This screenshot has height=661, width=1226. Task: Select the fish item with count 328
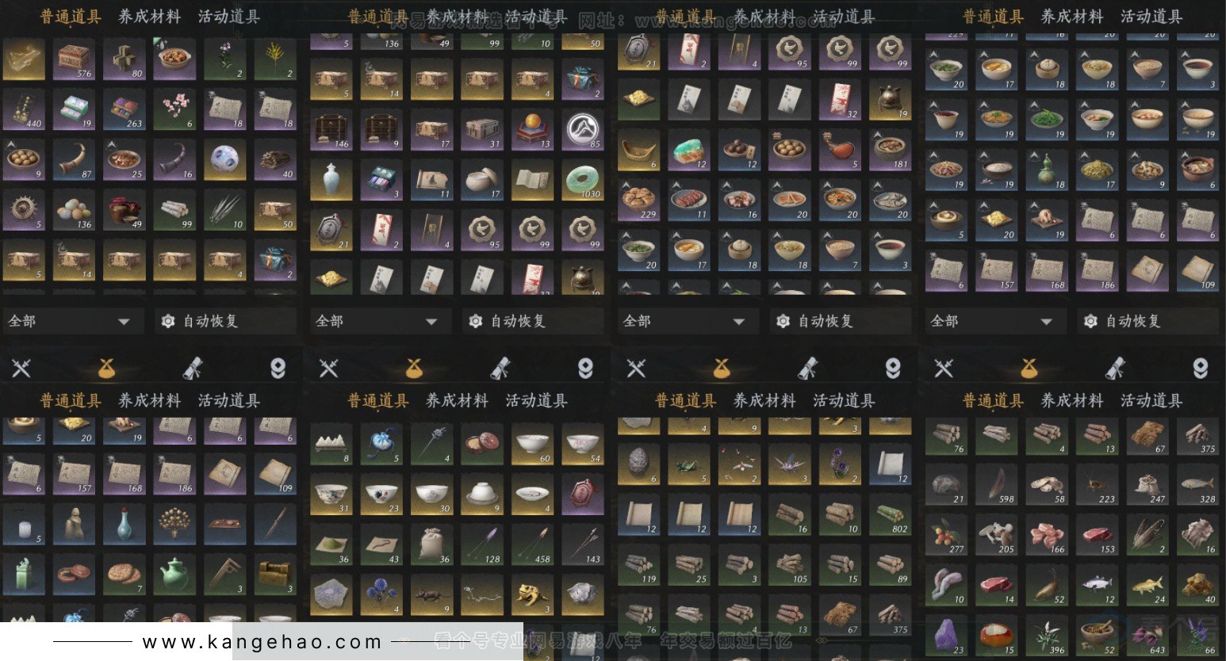click(x=1198, y=483)
